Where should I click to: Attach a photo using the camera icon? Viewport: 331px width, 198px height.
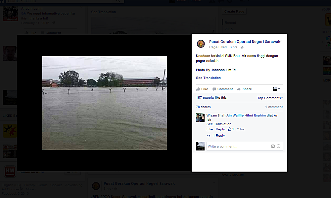tap(272, 146)
